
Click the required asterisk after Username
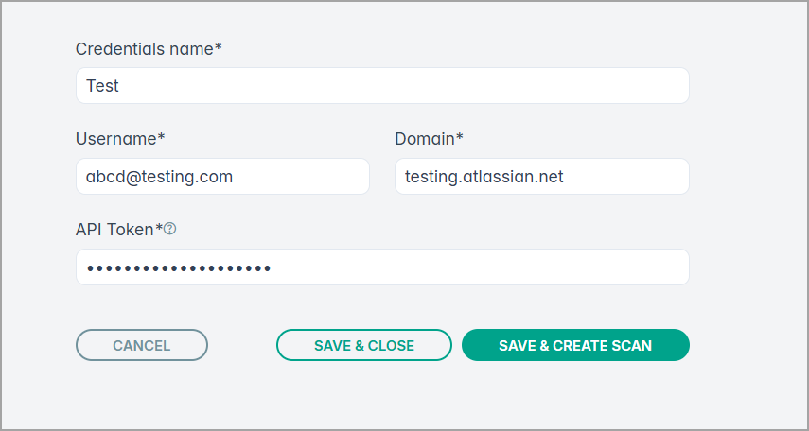[162, 137]
